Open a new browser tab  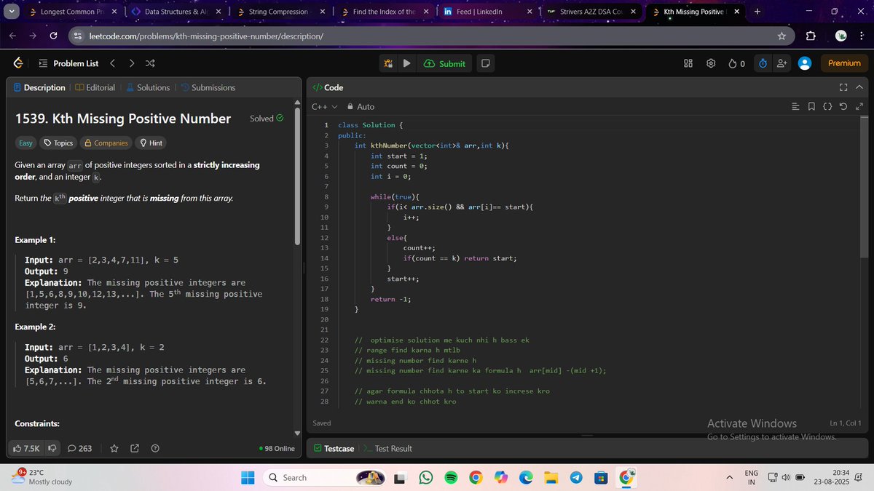[x=757, y=12]
